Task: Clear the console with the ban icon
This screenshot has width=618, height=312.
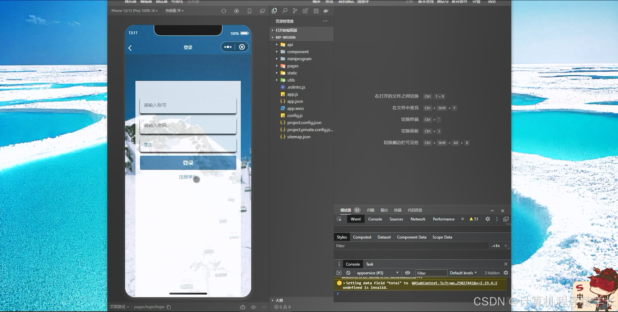Action: [348, 273]
